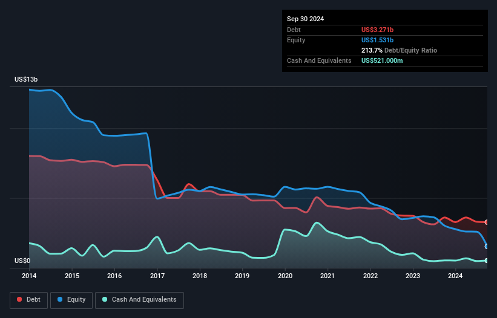Toggle the Equity legend button
497x318 pixels.
[71, 300]
